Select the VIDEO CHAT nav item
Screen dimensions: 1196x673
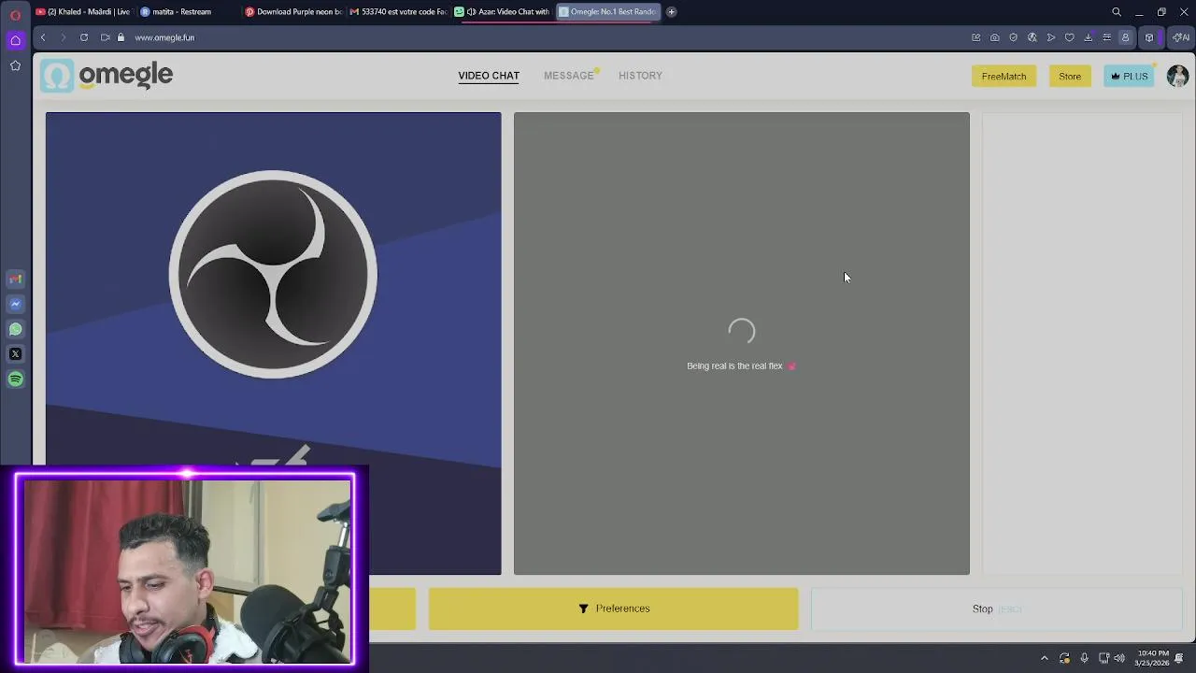(489, 76)
